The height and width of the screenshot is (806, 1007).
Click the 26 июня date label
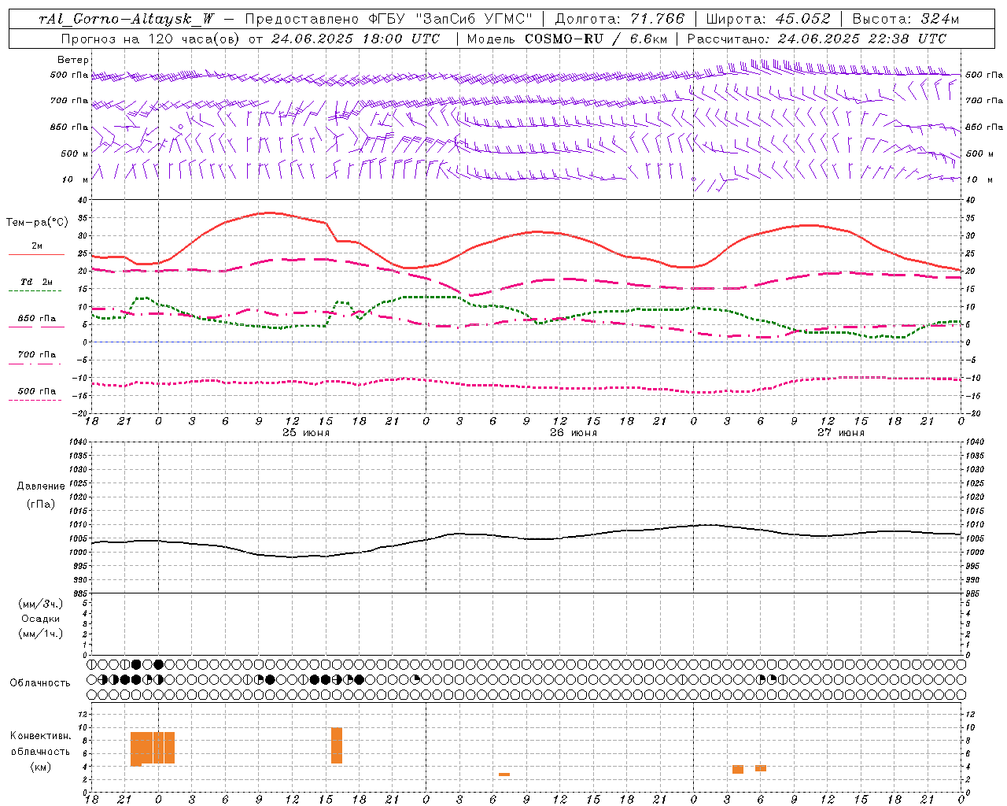[x=574, y=432]
